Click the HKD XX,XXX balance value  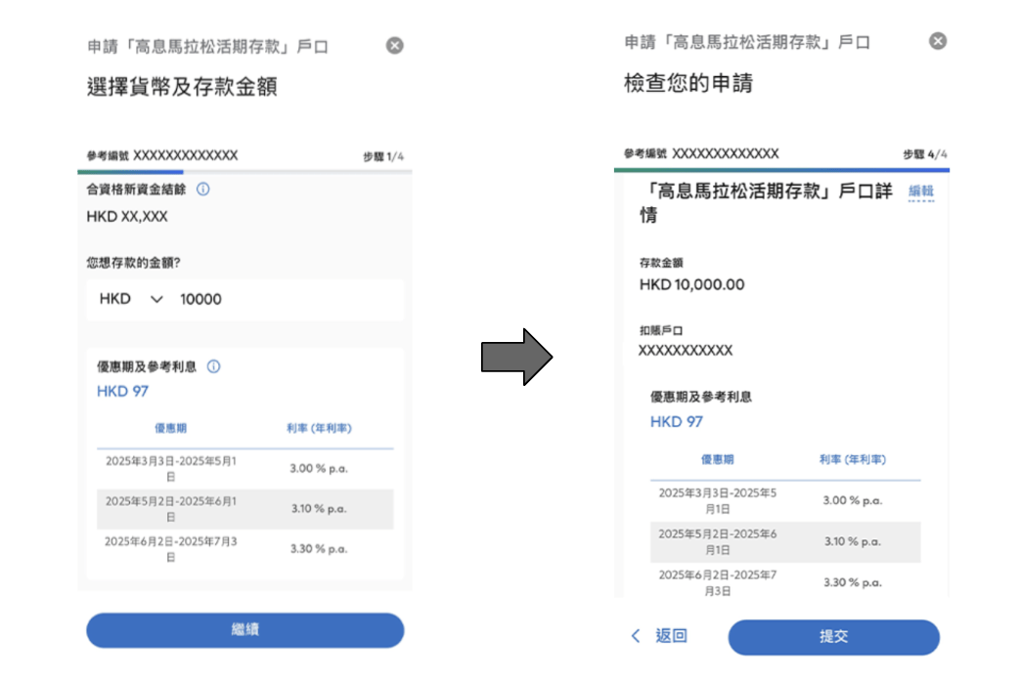pos(127,216)
